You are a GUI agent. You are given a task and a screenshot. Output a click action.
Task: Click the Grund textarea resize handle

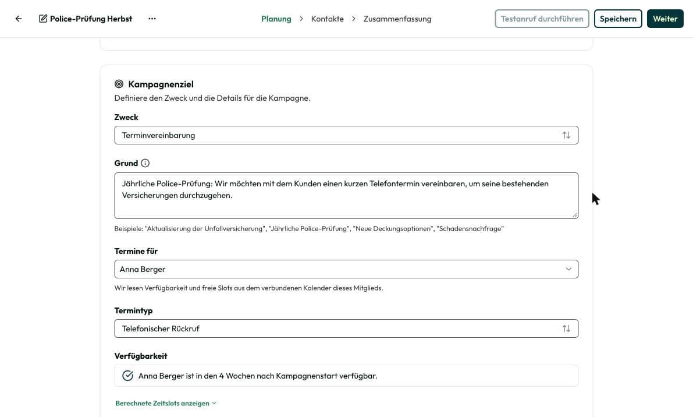click(x=574, y=215)
